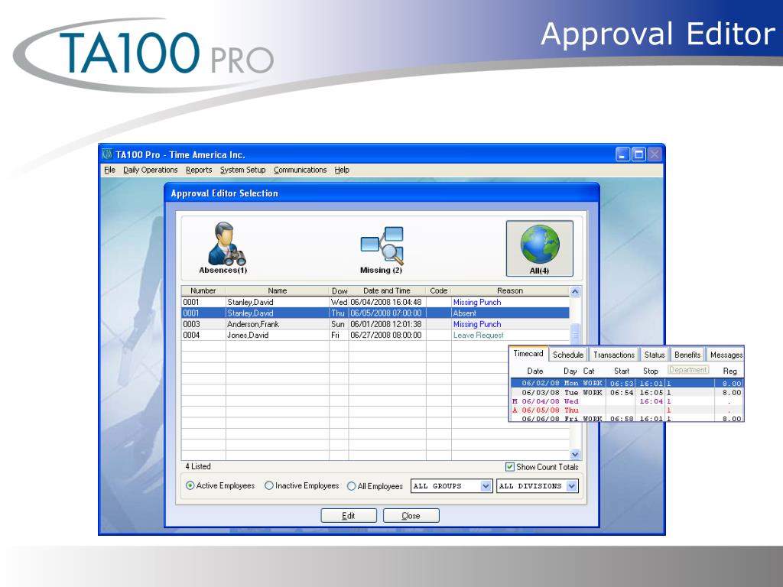Click the Close button in the dialog
783x587 pixels.
411,516
